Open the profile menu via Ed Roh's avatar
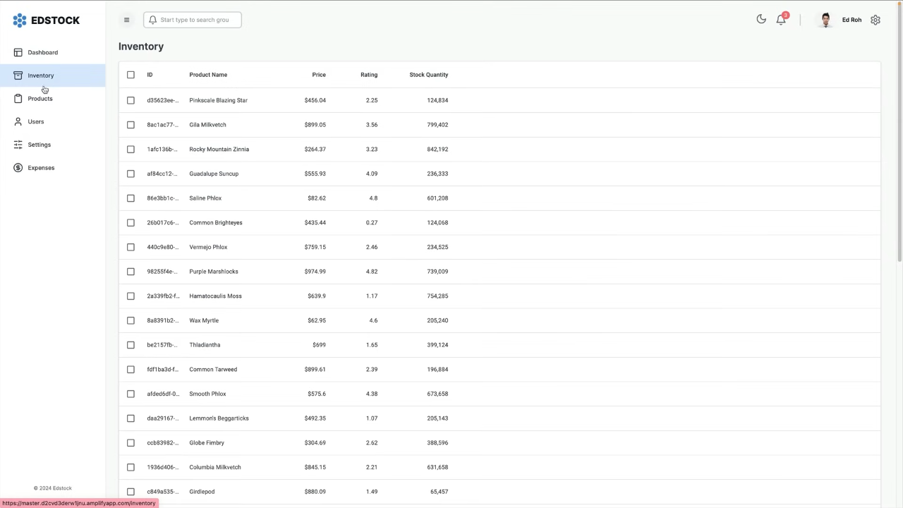Screen dimensions: 903x508 pyautogui.click(x=825, y=19)
